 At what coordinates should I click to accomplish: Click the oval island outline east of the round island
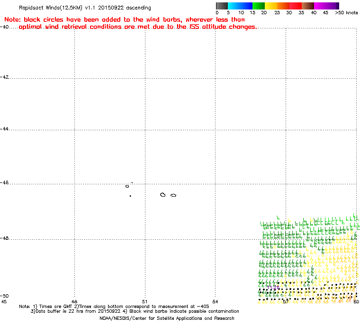click(173, 195)
